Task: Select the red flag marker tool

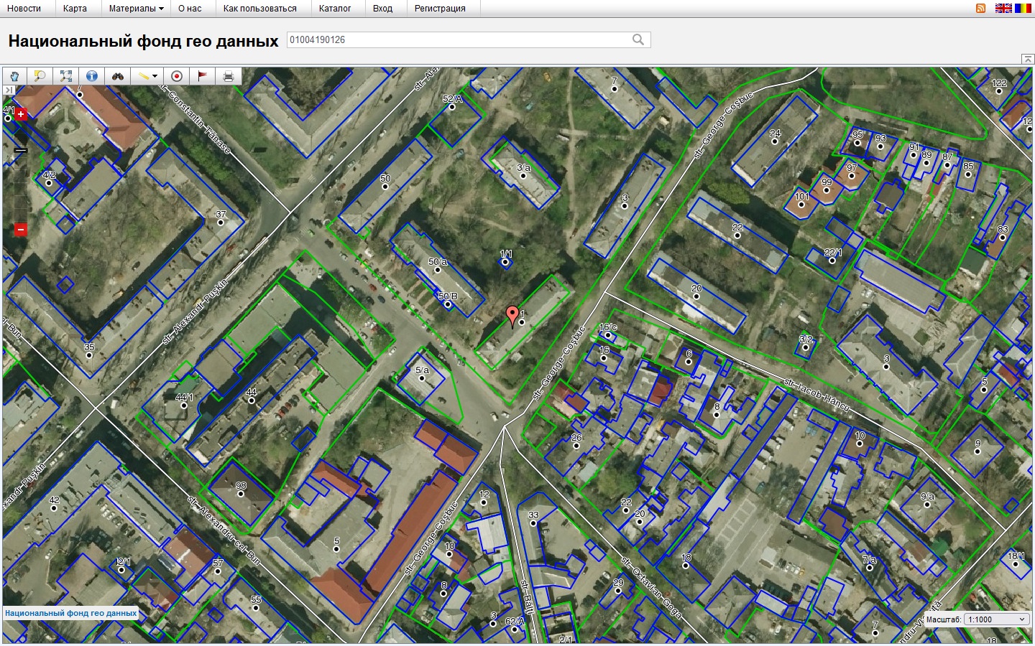Action: point(203,76)
